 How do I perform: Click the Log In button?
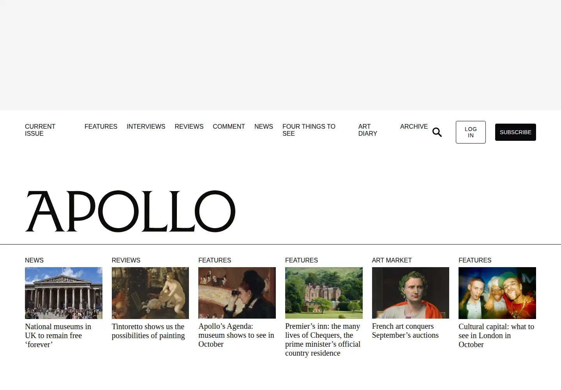pyautogui.click(x=471, y=132)
